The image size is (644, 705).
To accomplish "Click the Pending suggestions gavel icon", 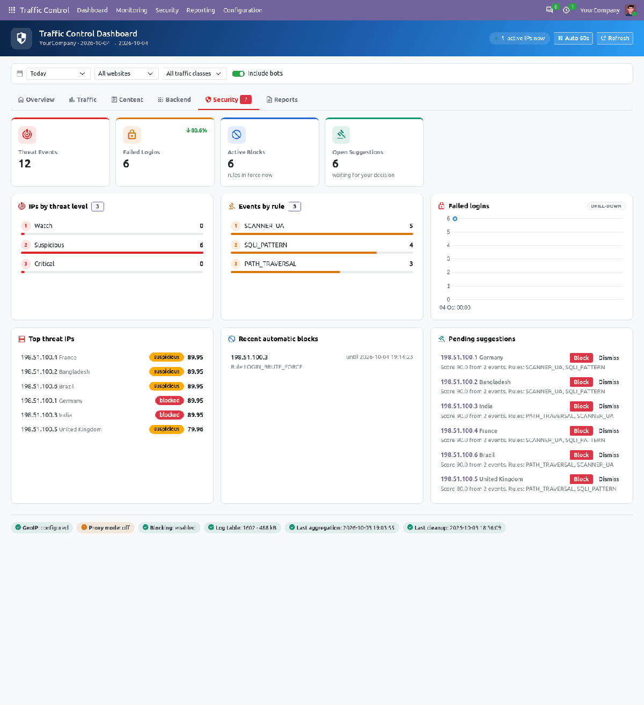I will pos(442,339).
